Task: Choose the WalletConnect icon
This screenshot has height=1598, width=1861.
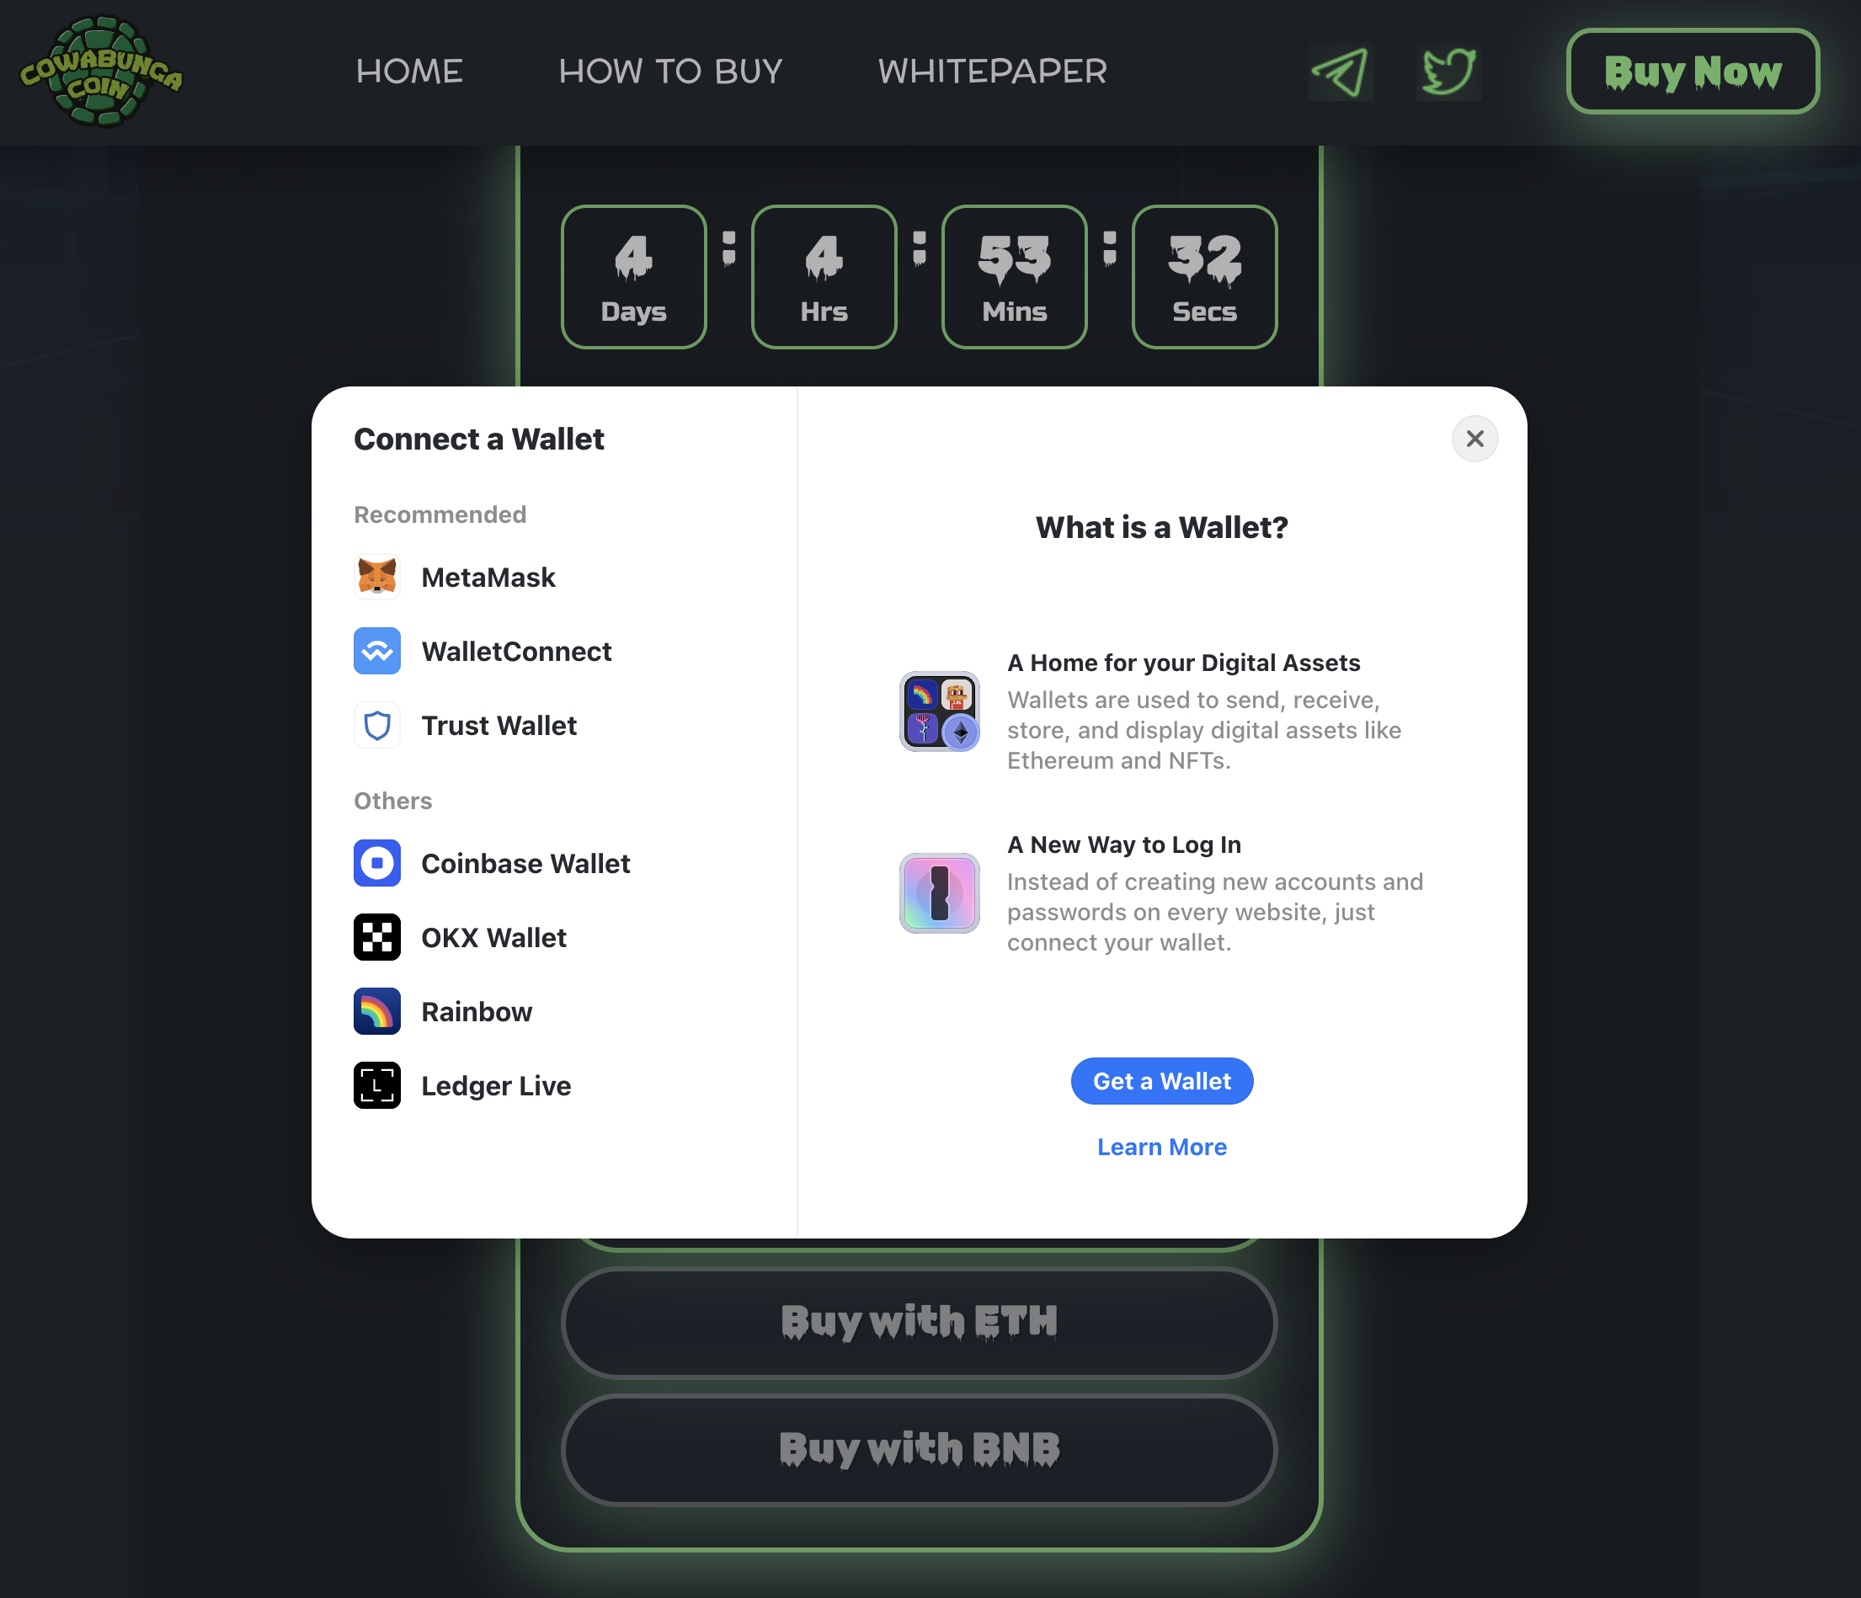Action: point(377,651)
